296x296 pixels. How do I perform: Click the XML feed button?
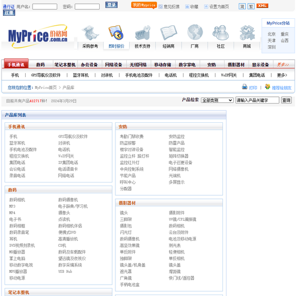262,6
